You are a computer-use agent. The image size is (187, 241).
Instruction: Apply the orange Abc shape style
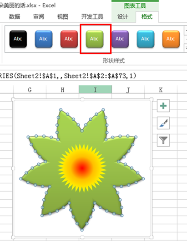171,39
